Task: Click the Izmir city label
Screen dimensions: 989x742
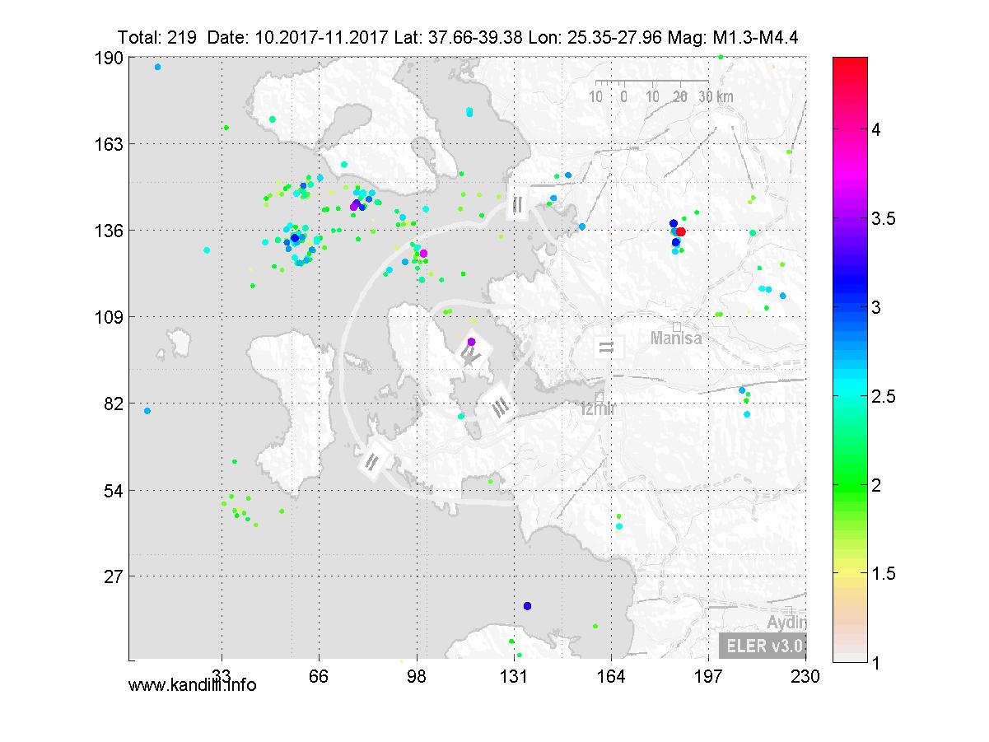Action: coord(600,409)
